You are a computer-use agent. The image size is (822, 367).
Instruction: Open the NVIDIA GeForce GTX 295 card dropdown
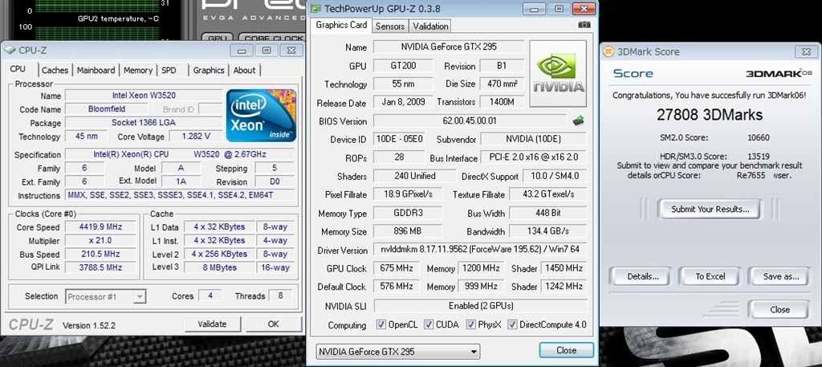pos(398,351)
